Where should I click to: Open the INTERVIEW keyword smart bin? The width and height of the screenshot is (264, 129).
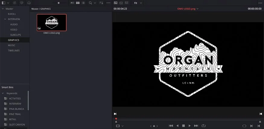pos(15,103)
